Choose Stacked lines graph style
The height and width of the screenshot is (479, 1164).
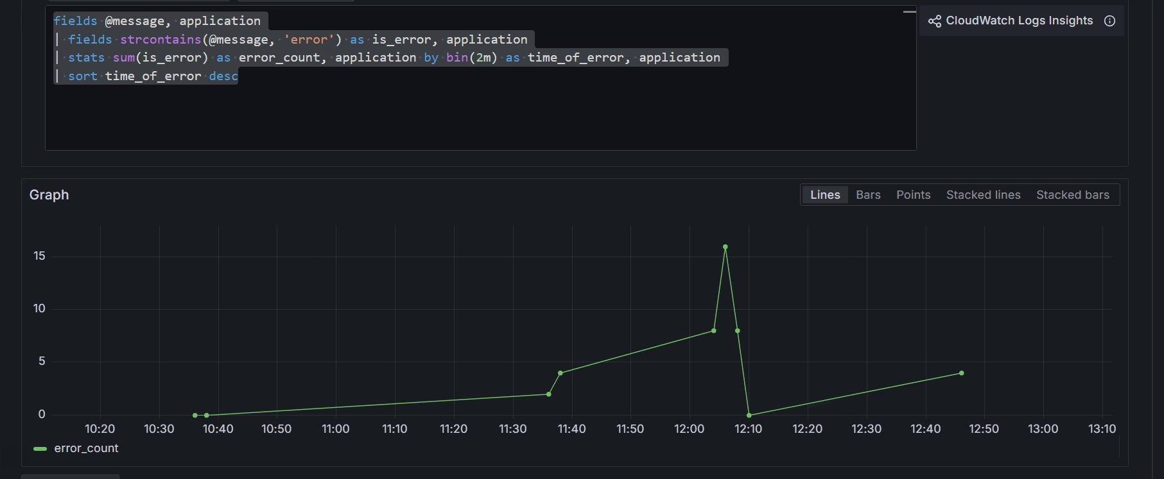[x=983, y=195]
